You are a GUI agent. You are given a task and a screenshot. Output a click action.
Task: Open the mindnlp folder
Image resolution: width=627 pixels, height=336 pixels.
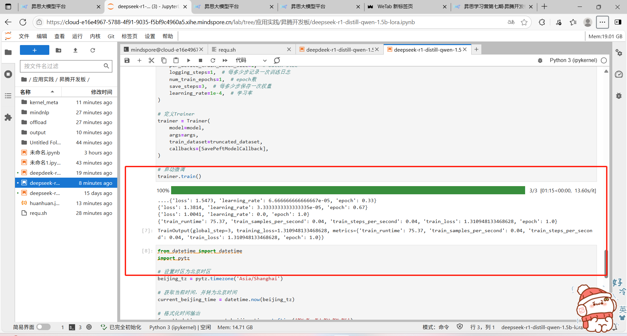point(40,112)
